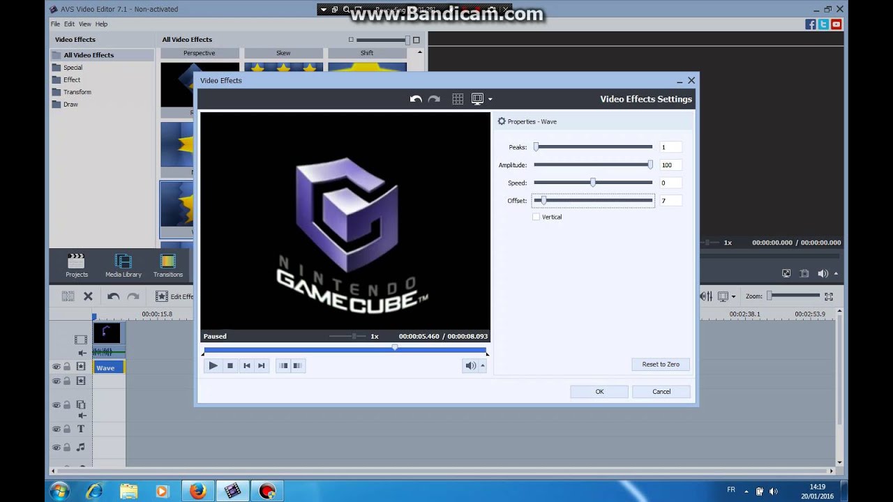Open the File menu

click(55, 24)
